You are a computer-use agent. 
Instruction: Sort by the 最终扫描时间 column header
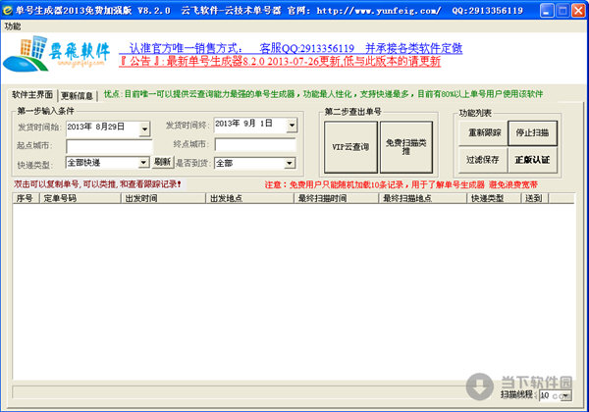(336, 198)
